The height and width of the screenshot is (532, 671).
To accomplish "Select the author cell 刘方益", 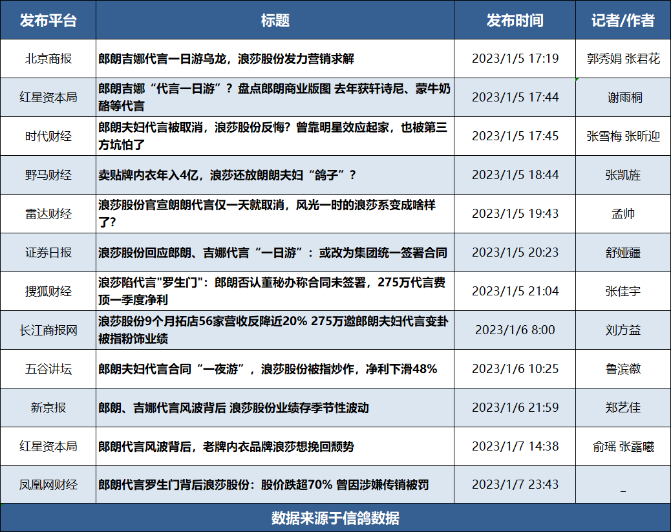I will [x=623, y=330].
